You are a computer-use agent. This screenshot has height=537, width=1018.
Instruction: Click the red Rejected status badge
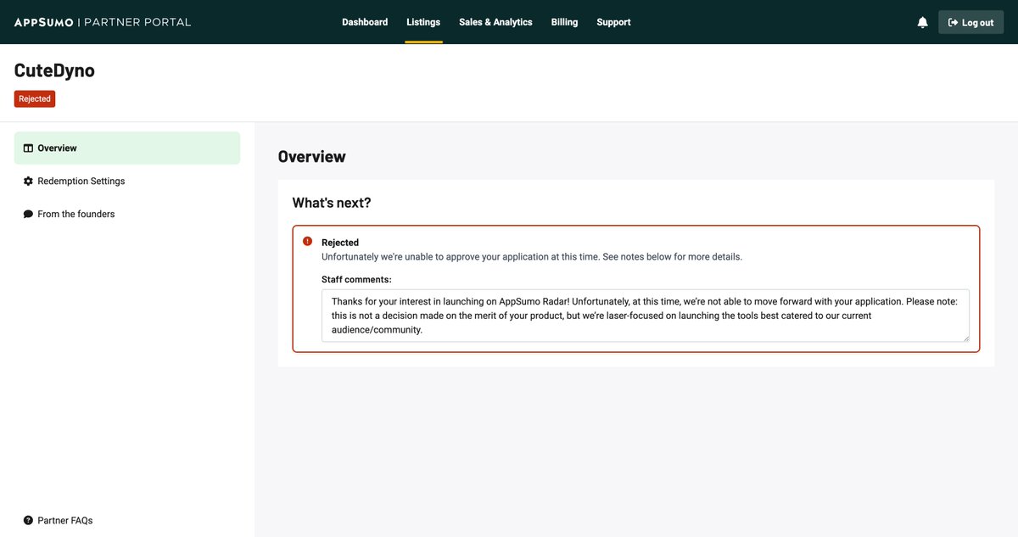click(35, 98)
